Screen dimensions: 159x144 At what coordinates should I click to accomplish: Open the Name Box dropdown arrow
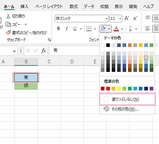[14, 51]
